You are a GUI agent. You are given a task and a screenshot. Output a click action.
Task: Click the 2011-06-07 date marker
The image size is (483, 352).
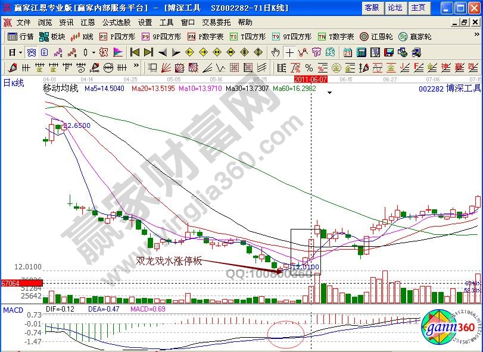[311, 78]
